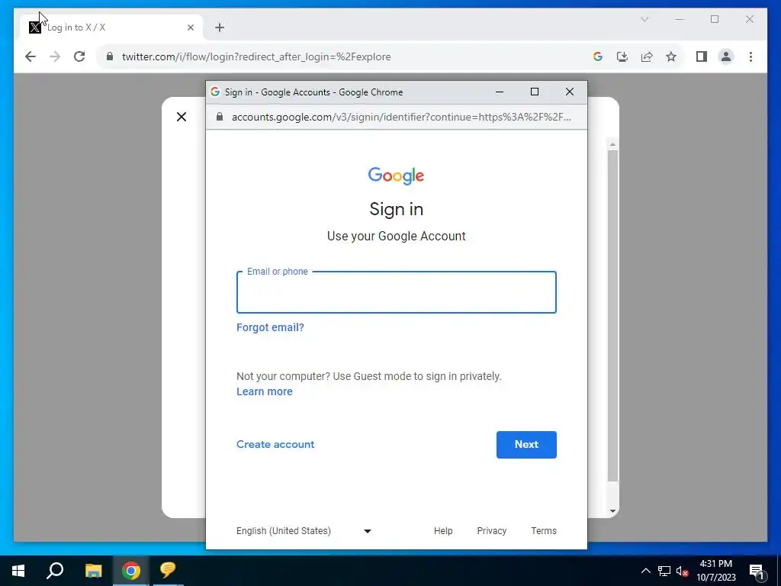Open the Help link in footer
The image size is (781, 586).
coord(443,531)
